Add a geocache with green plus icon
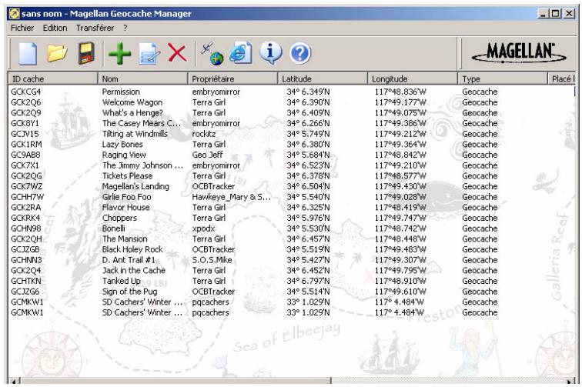The height and width of the screenshot is (387, 582). tap(119, 54)
